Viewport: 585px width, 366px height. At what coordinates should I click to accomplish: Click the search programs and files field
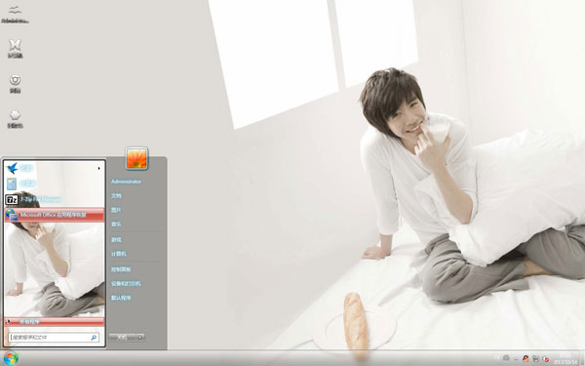point(54,338)
